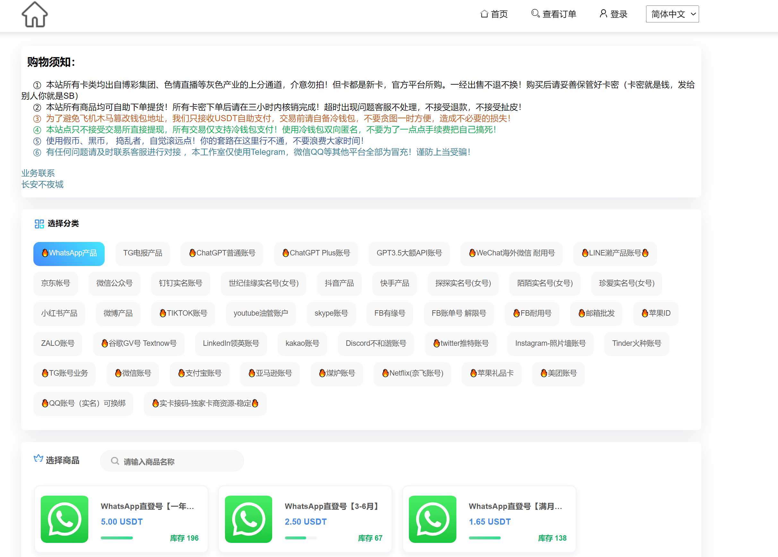Open the 登录 login page
The width and height of the screenshot is (778, 557).
point(613,14)
